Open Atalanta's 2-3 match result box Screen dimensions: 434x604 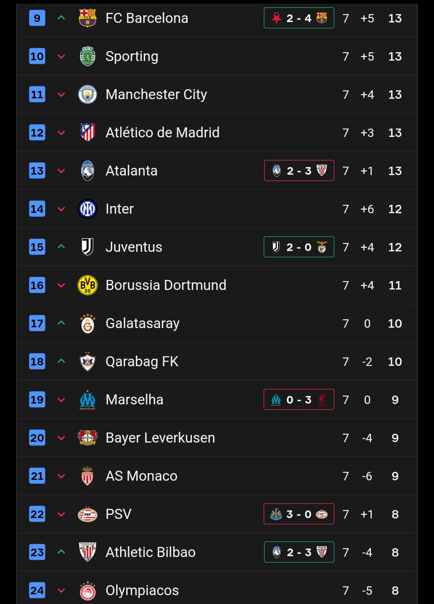(x=299, y=171)
